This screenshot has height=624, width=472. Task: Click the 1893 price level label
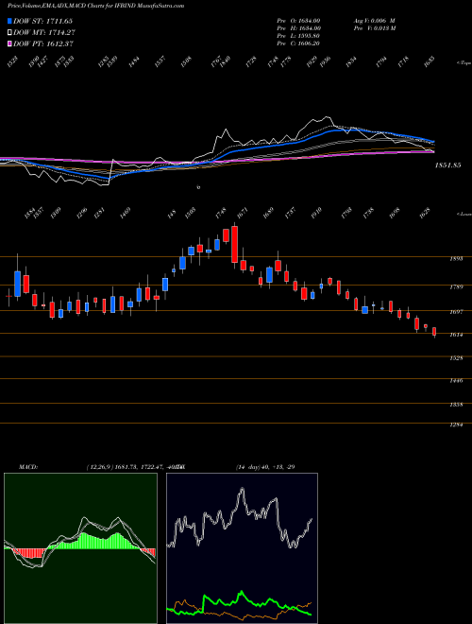point(456,259)
